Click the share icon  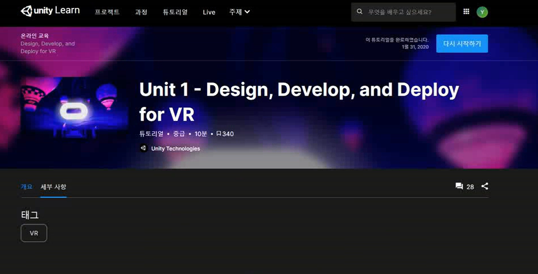pyautogui.click(x=484, y=186)
